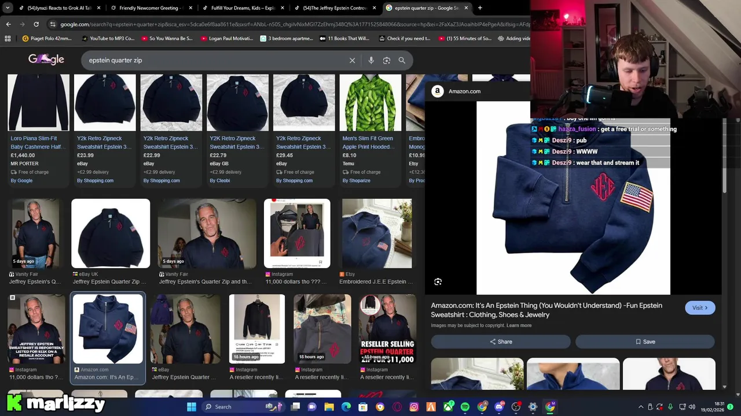
Task: Open Opera browser from the taskbar
Action: [x=397, y=407]
